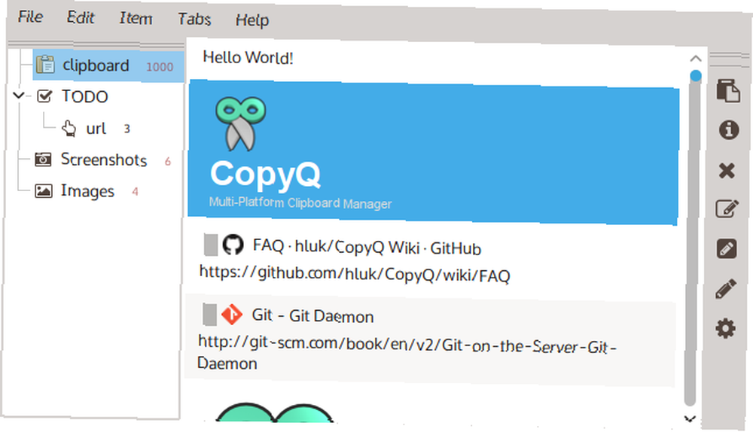Viewport: 753px width, 432px height.
Task: Click the 3 count next to url
Action: [127, 129]
